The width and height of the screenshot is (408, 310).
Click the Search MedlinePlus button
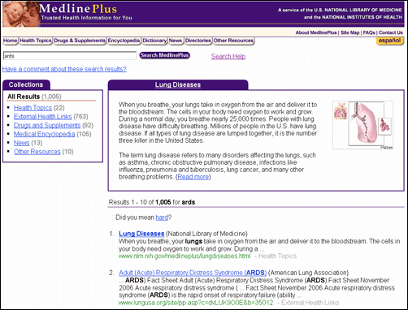164,55
